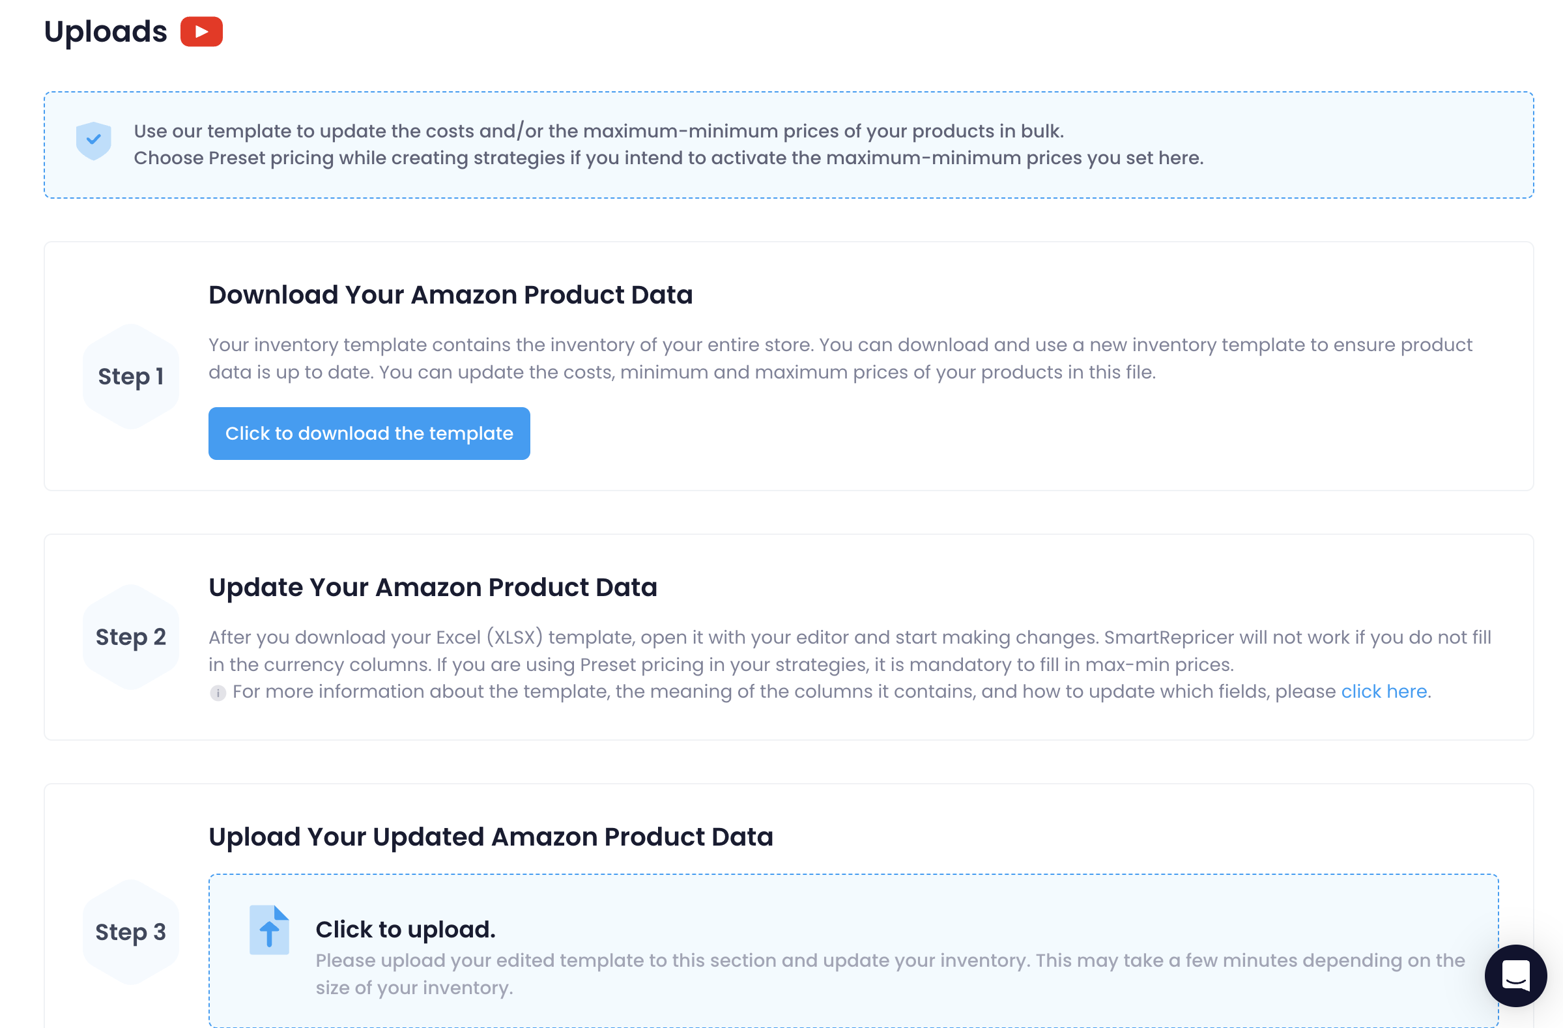
Task: Click the inventory template description paragraph
Action: pos(840,358)
